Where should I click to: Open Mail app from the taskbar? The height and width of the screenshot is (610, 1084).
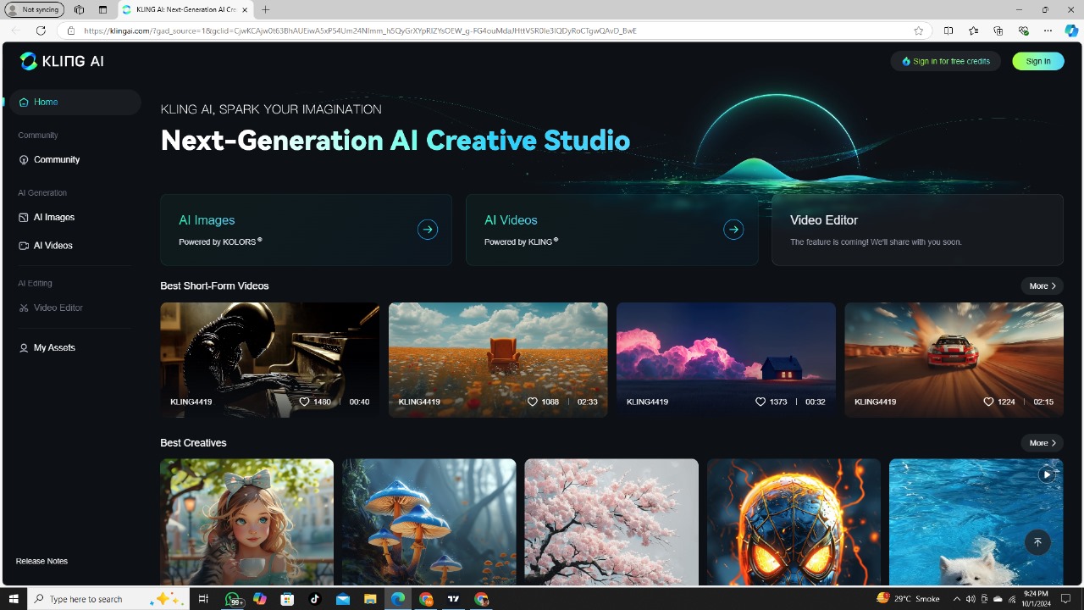pyautogui.click(x=342, y=599)
